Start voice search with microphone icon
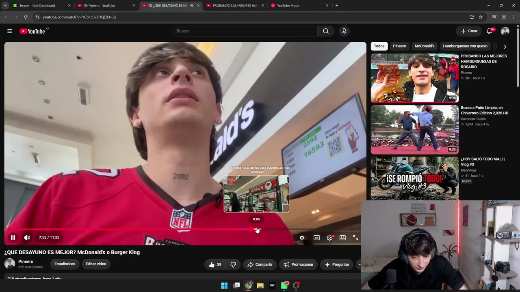Screen dimensions: 520x292 (344, 31)
